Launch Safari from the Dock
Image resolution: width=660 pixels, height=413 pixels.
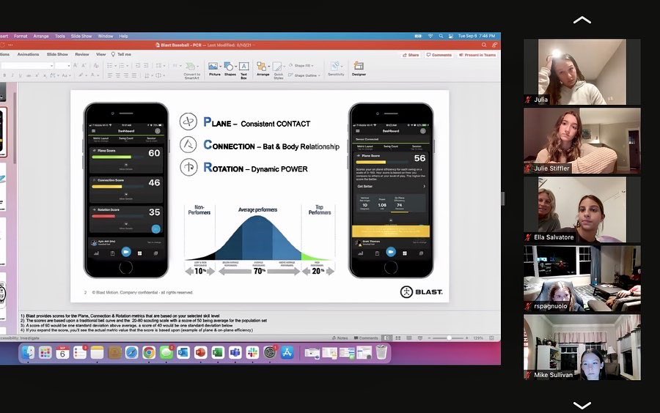pos(131,352)
